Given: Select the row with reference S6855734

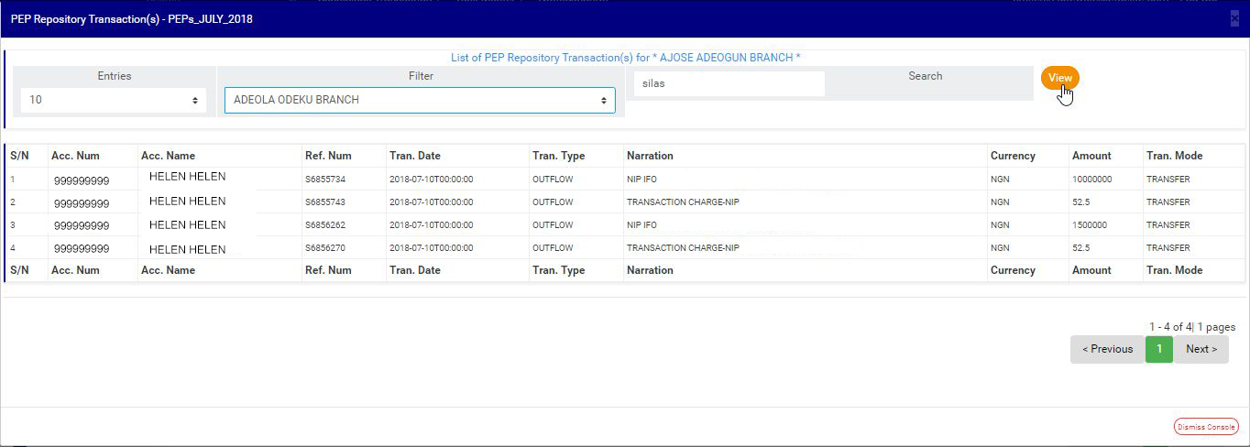Looking at the screenshot, I should pyautogui.click(x=325, y=179).
